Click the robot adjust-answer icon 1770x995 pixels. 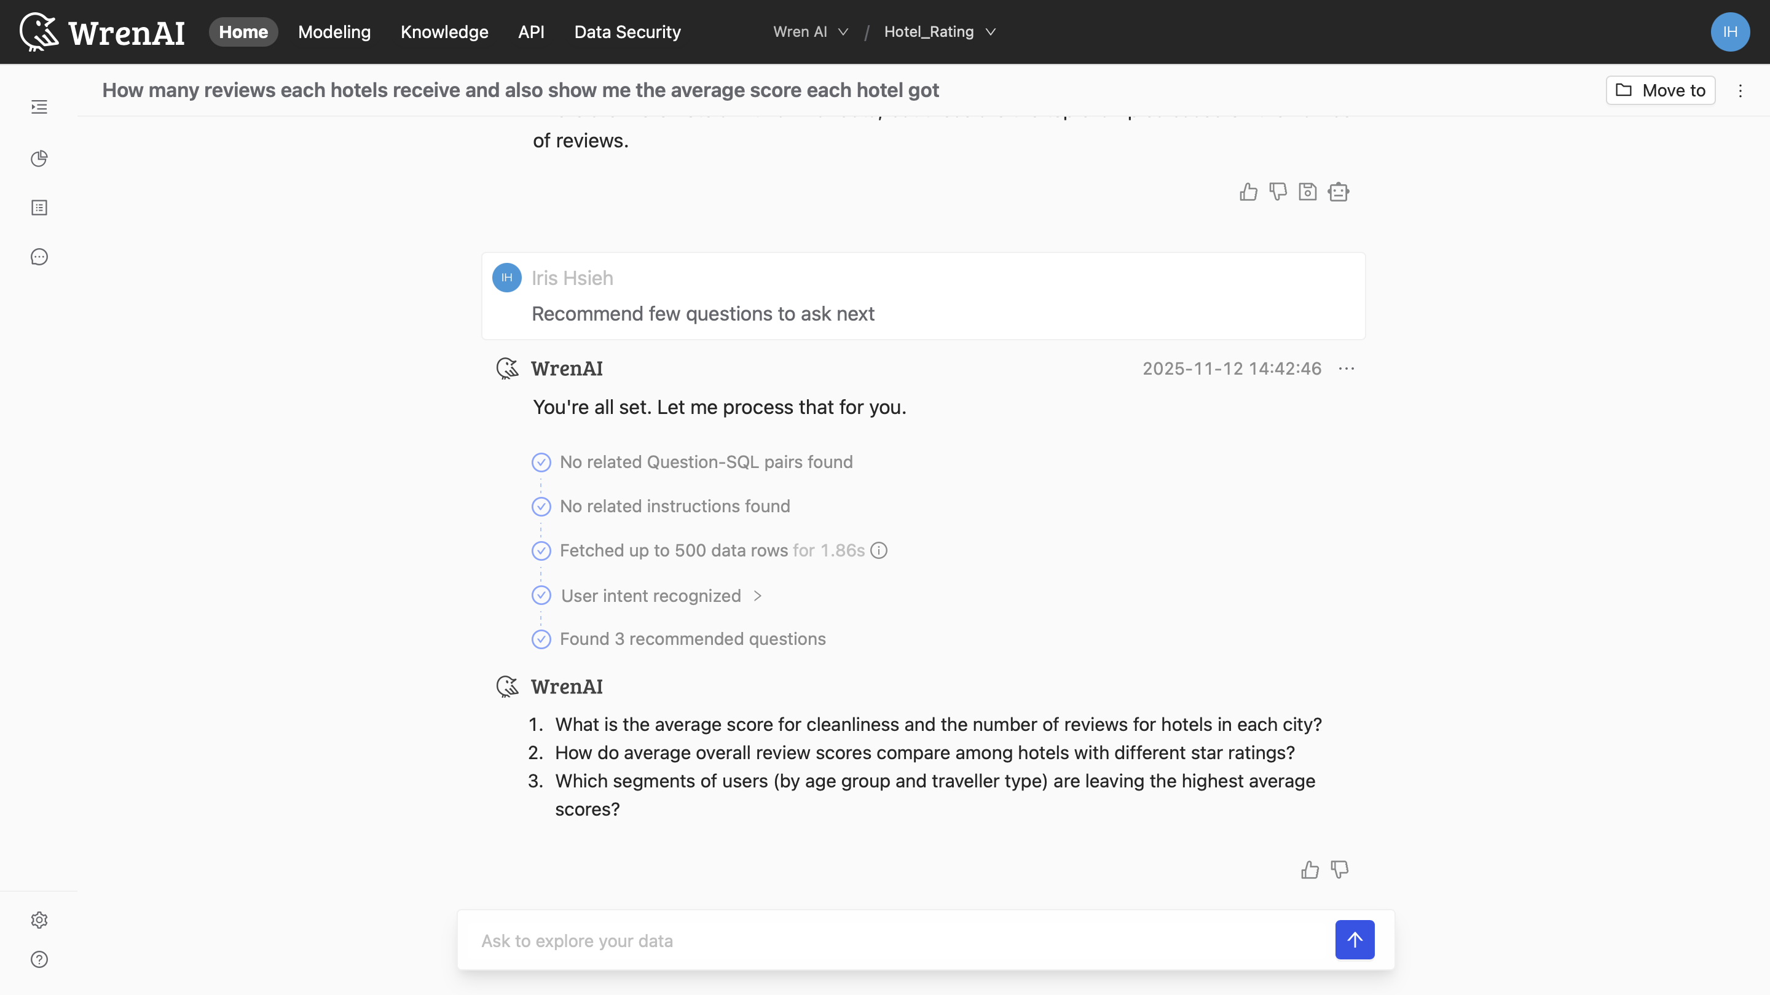click(x=1339, y=192)
